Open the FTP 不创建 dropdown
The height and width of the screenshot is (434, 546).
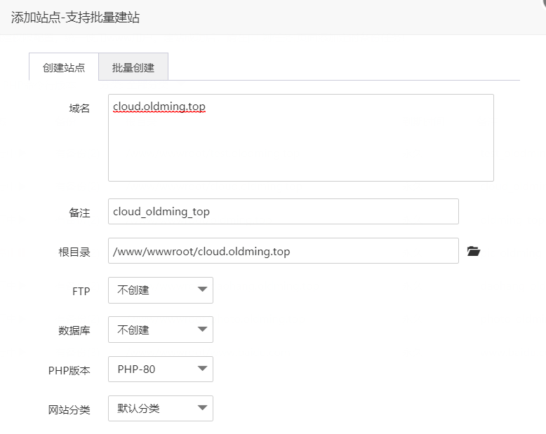pos(160,290)
